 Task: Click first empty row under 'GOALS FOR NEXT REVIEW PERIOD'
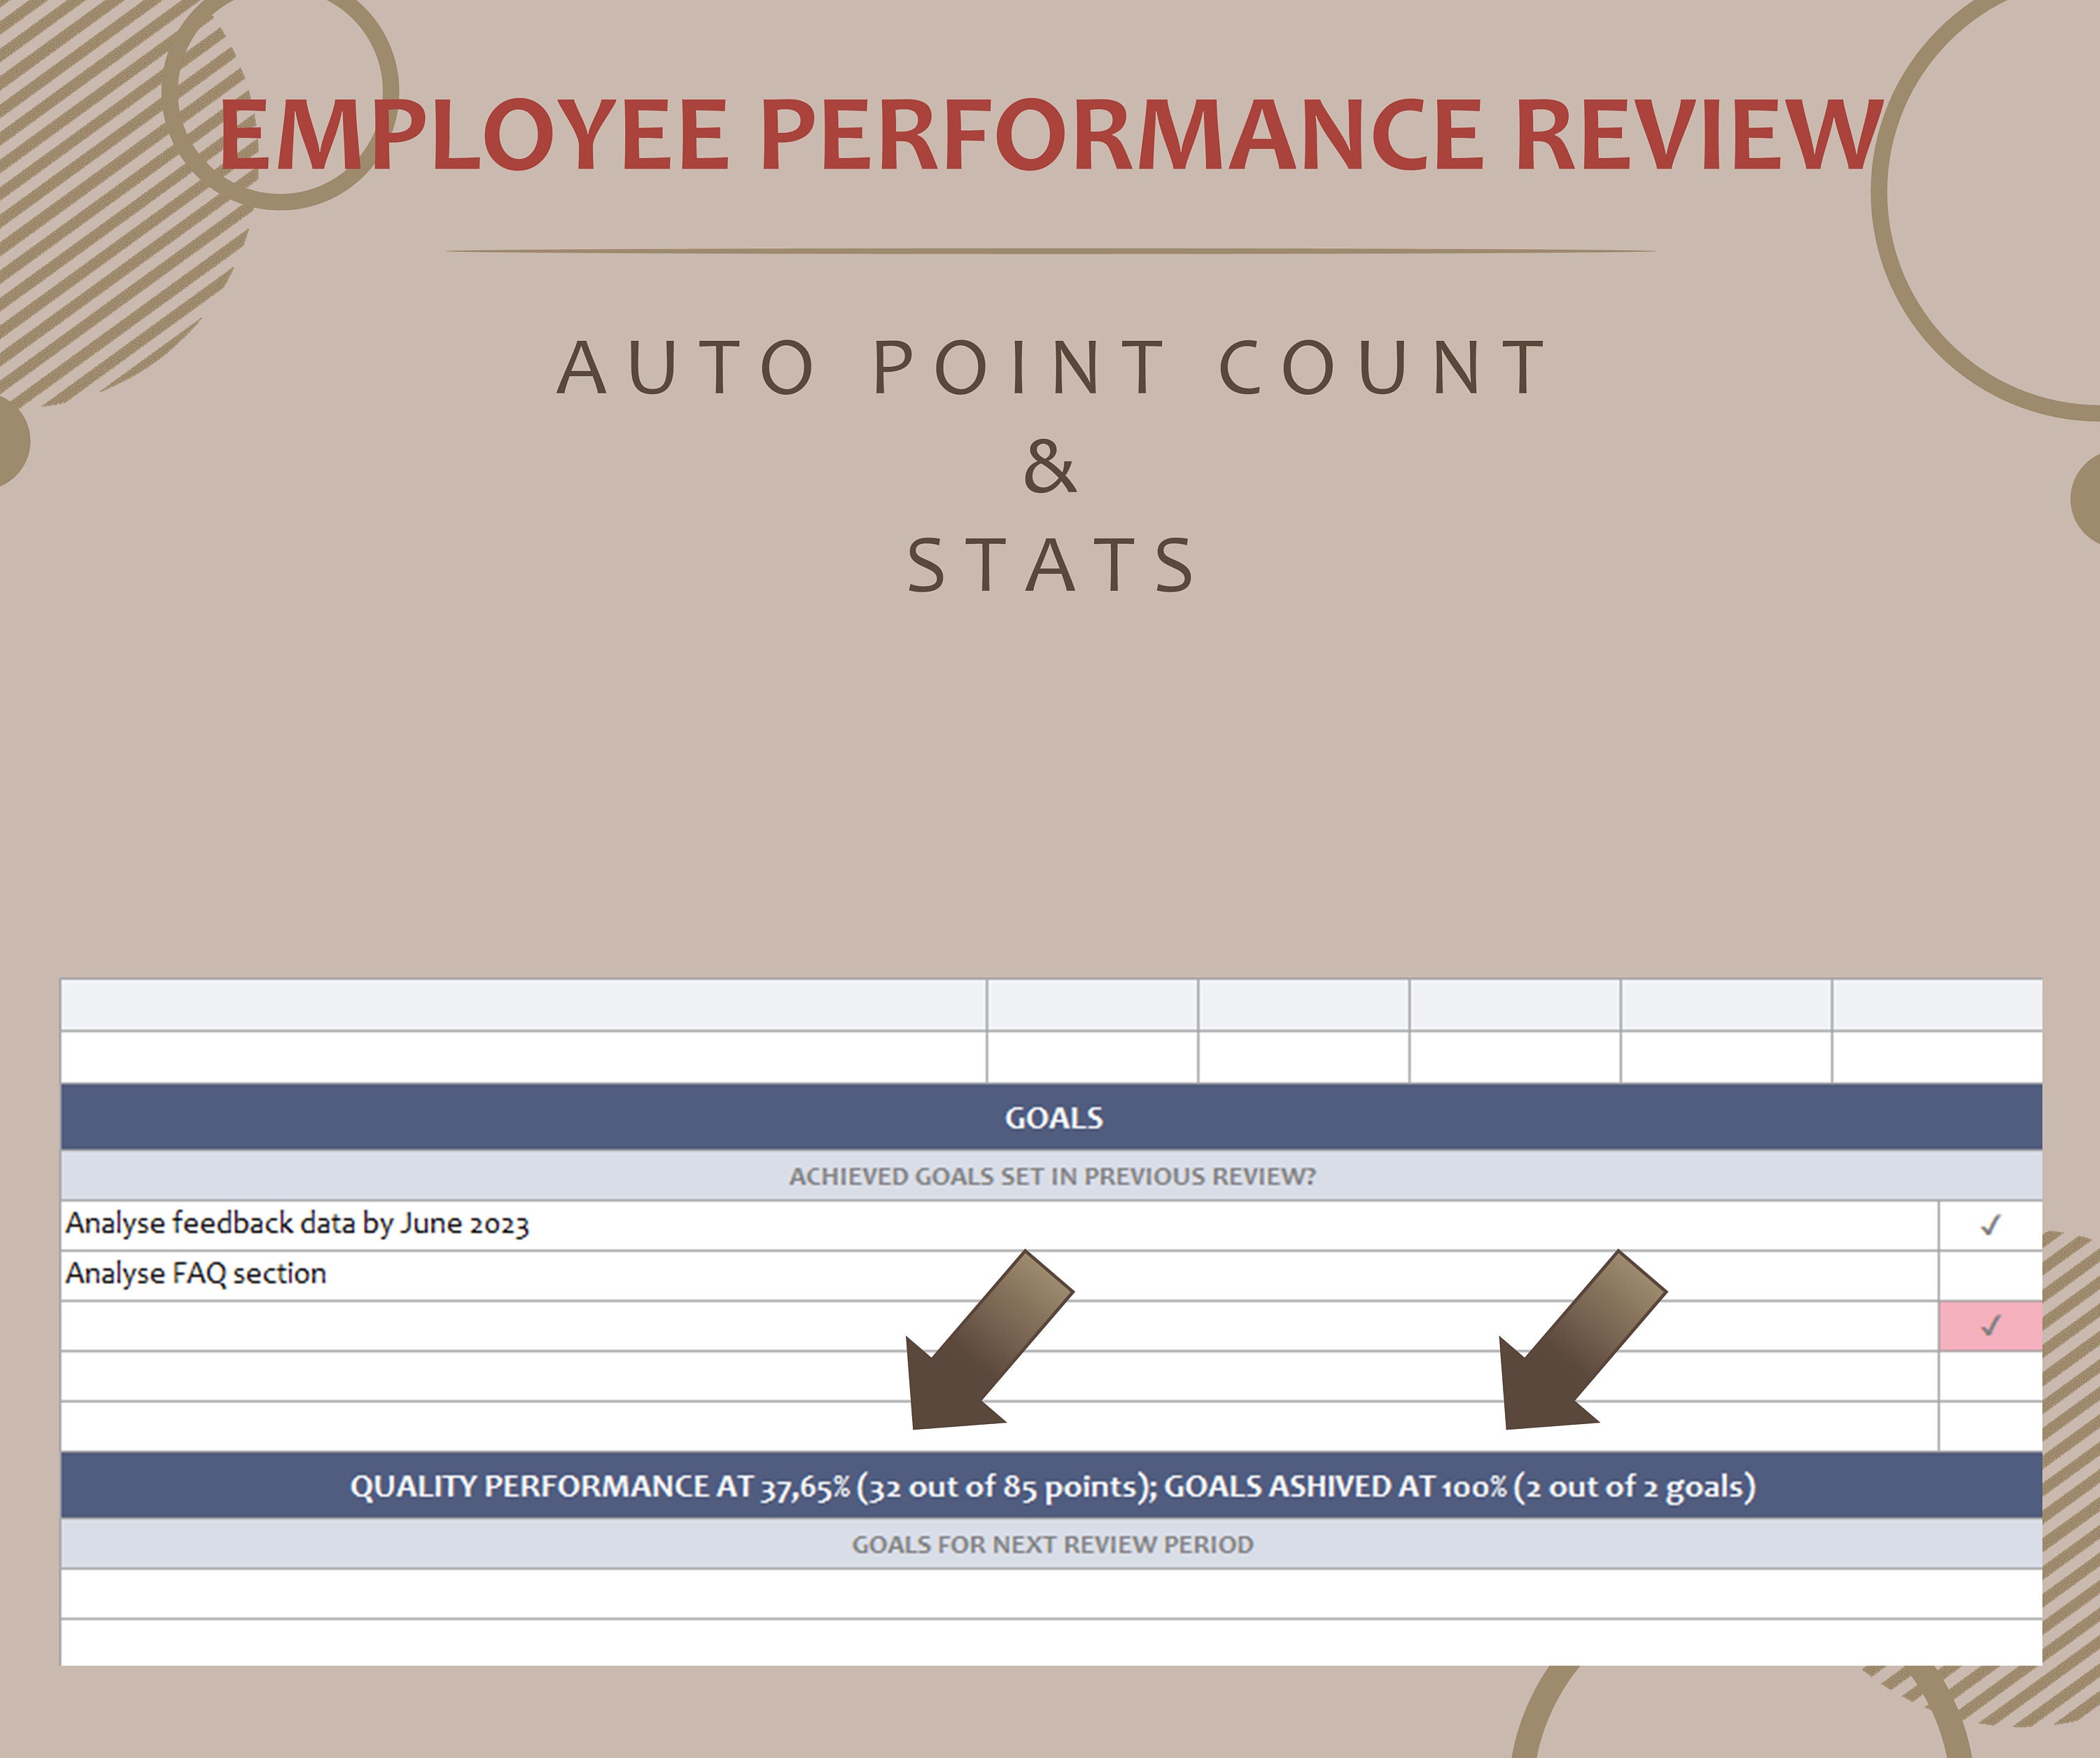pyautogui.click(x=1051, y=1594)
